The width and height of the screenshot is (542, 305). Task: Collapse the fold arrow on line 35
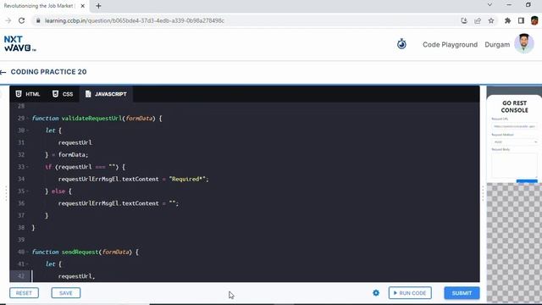coord(27,191)
